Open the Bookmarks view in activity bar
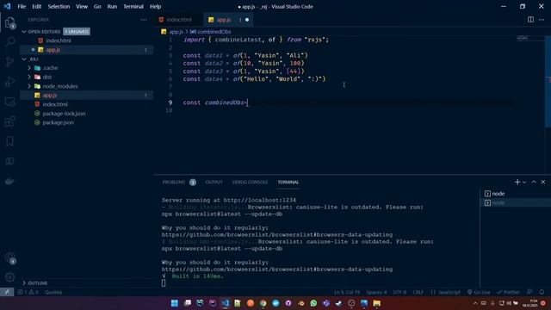Image resolution: width=551 pixels, height=310 pixels. 9,141
